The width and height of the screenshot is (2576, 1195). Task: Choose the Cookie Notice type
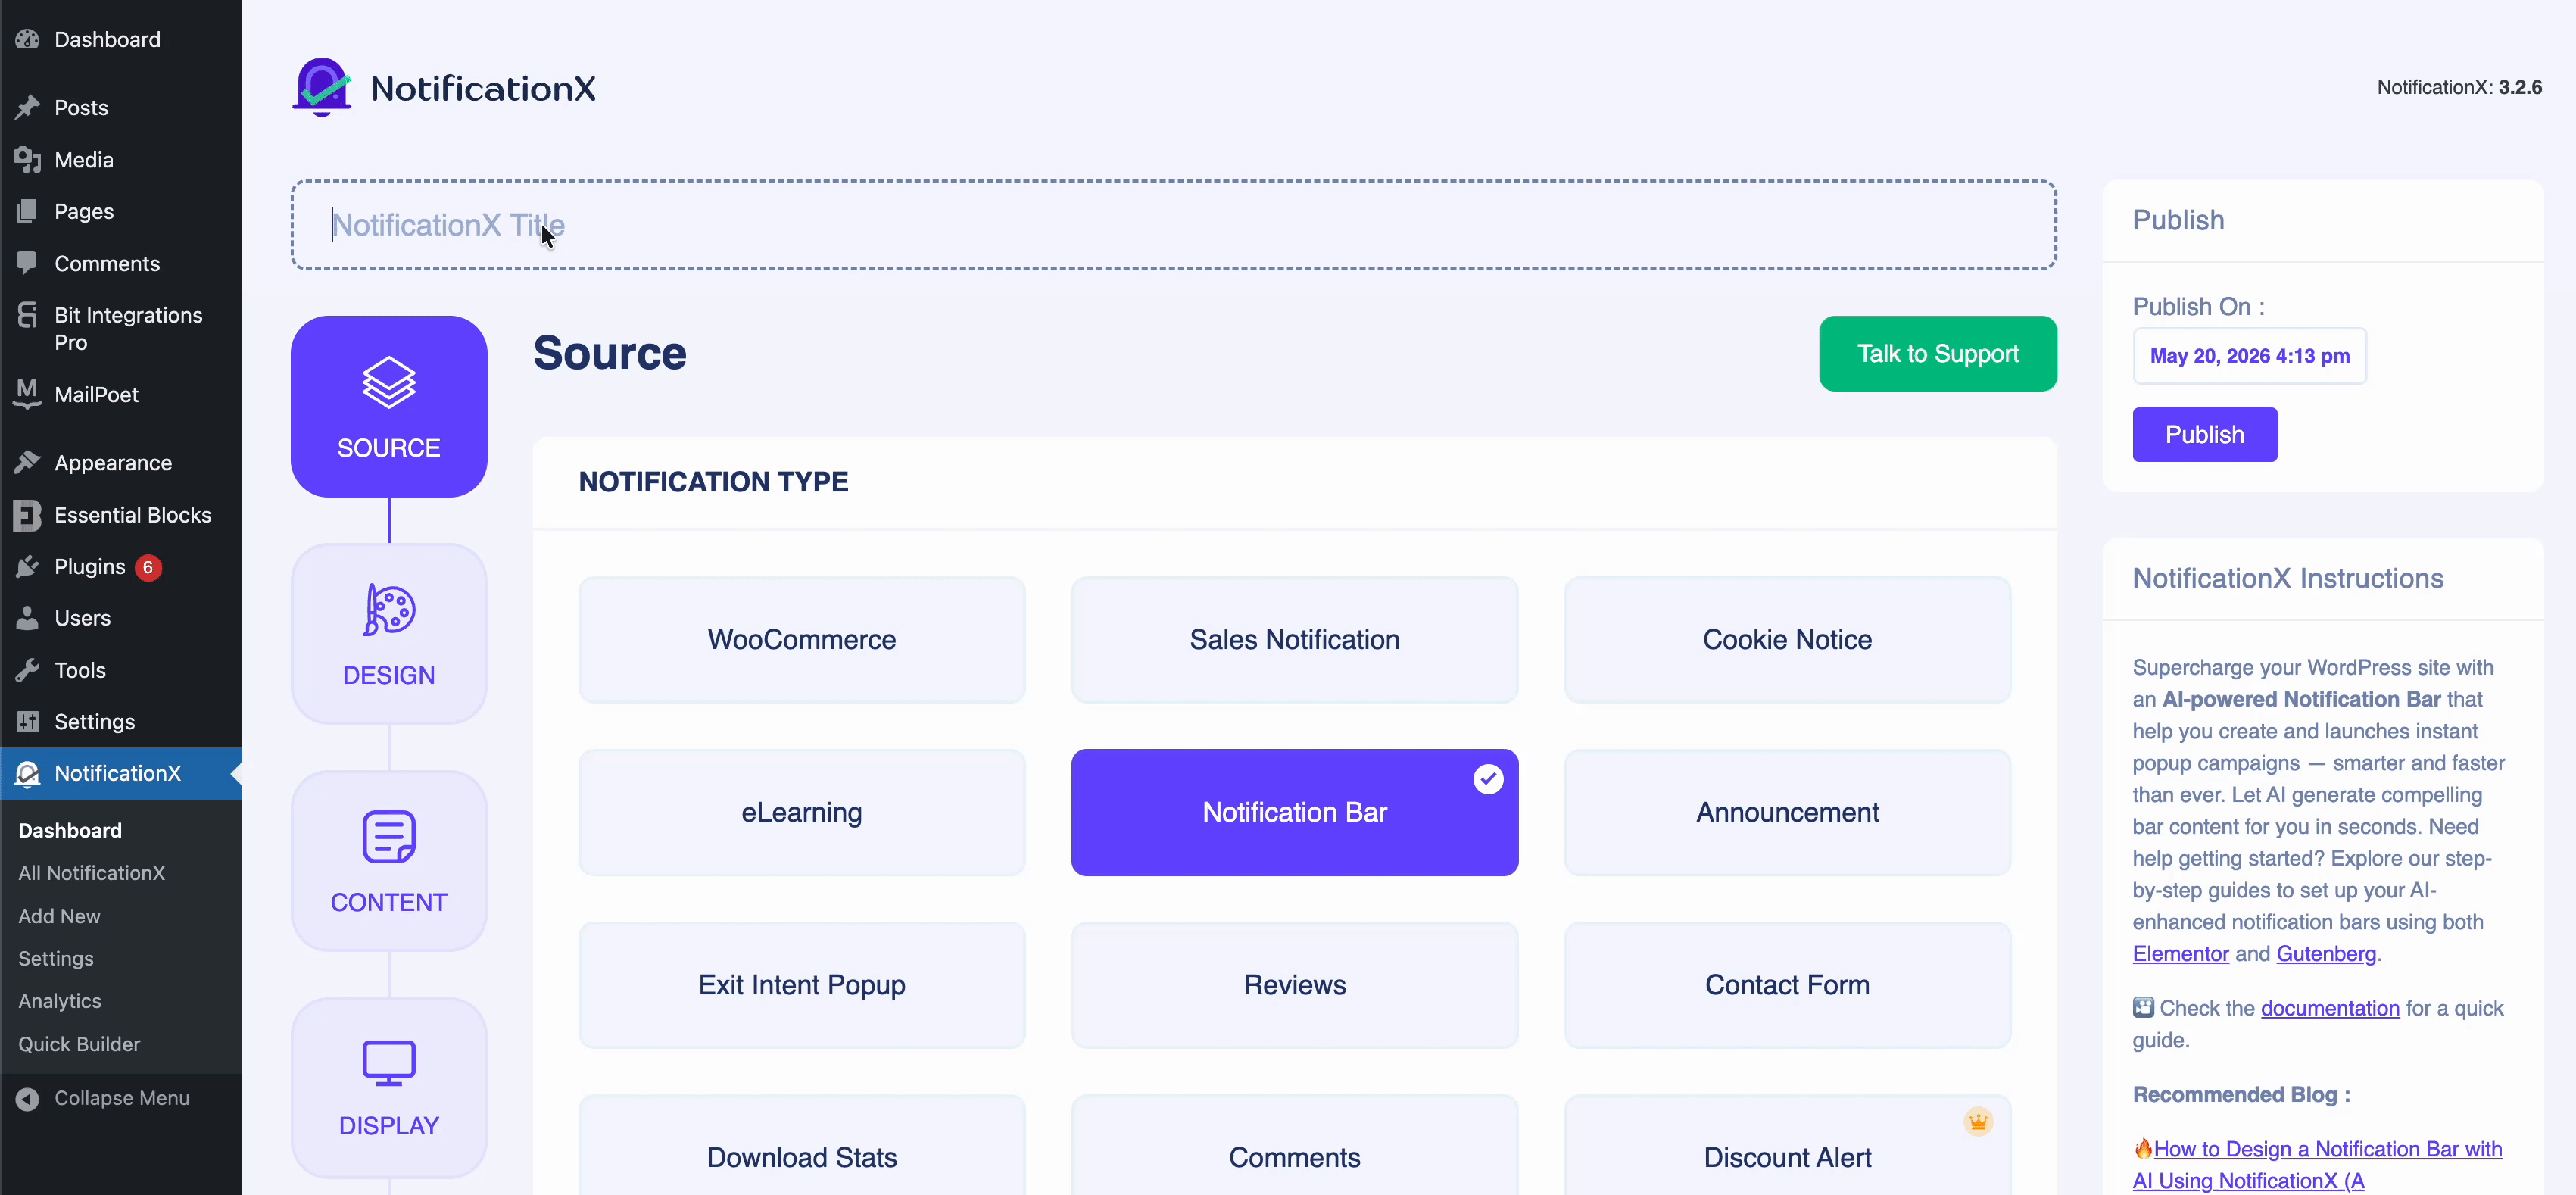coord(1787,640)
